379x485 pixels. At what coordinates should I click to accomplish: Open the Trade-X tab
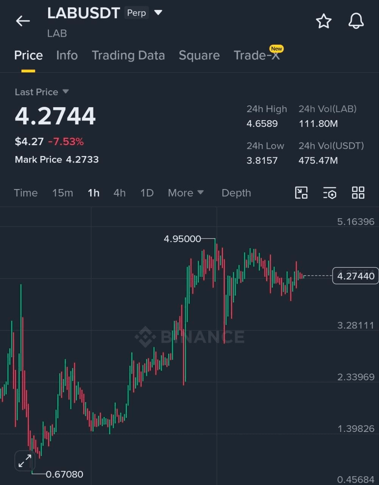[257, 55]
